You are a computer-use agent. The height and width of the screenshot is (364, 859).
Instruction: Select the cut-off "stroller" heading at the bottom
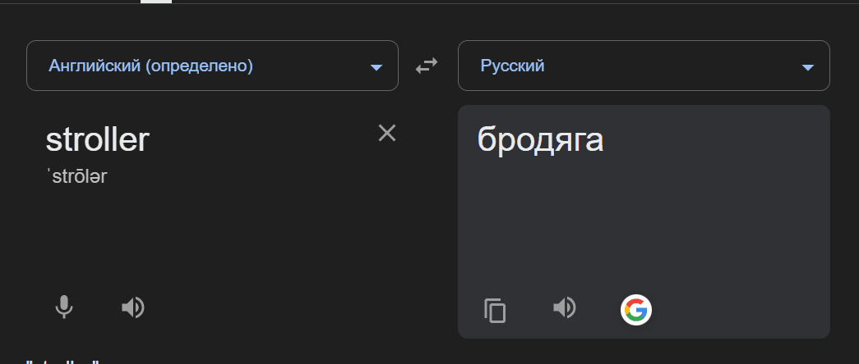(x=63, y=362)
